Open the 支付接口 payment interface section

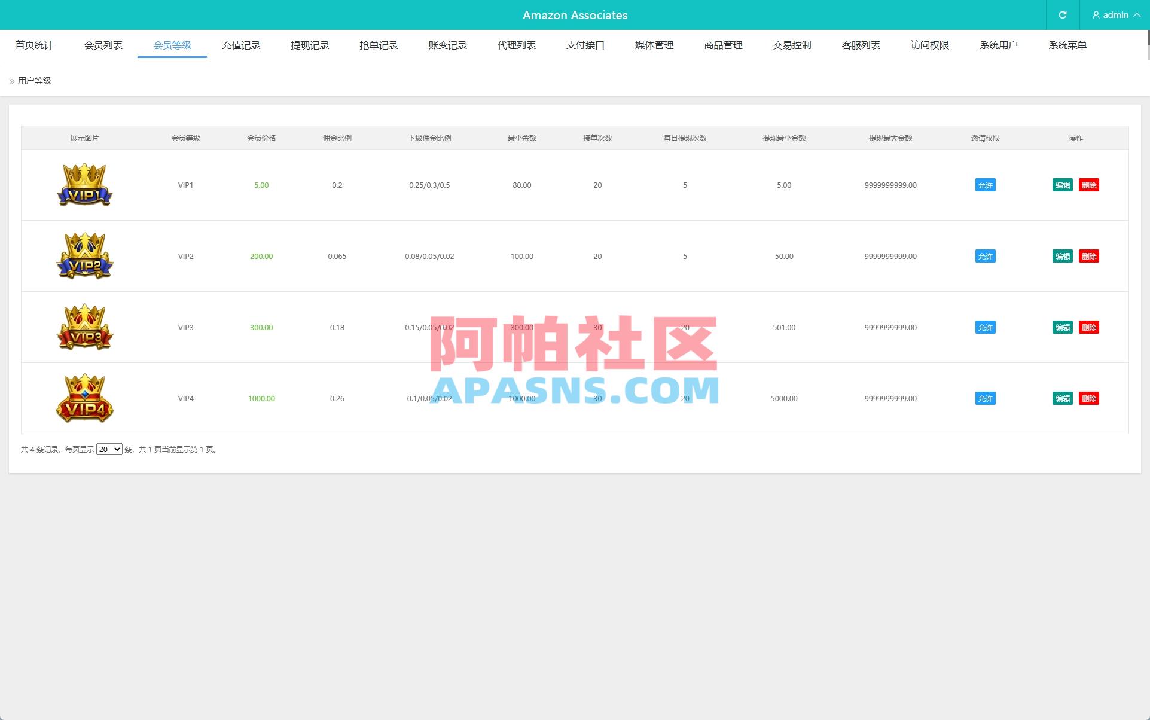click(x=585, y=45)
